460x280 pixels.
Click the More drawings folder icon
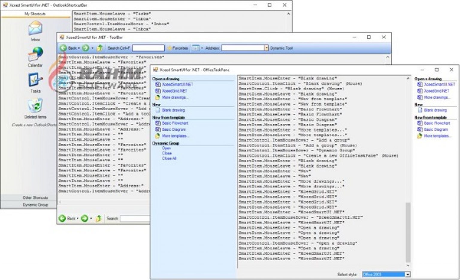pyautogui.click(x=158, y=97)
